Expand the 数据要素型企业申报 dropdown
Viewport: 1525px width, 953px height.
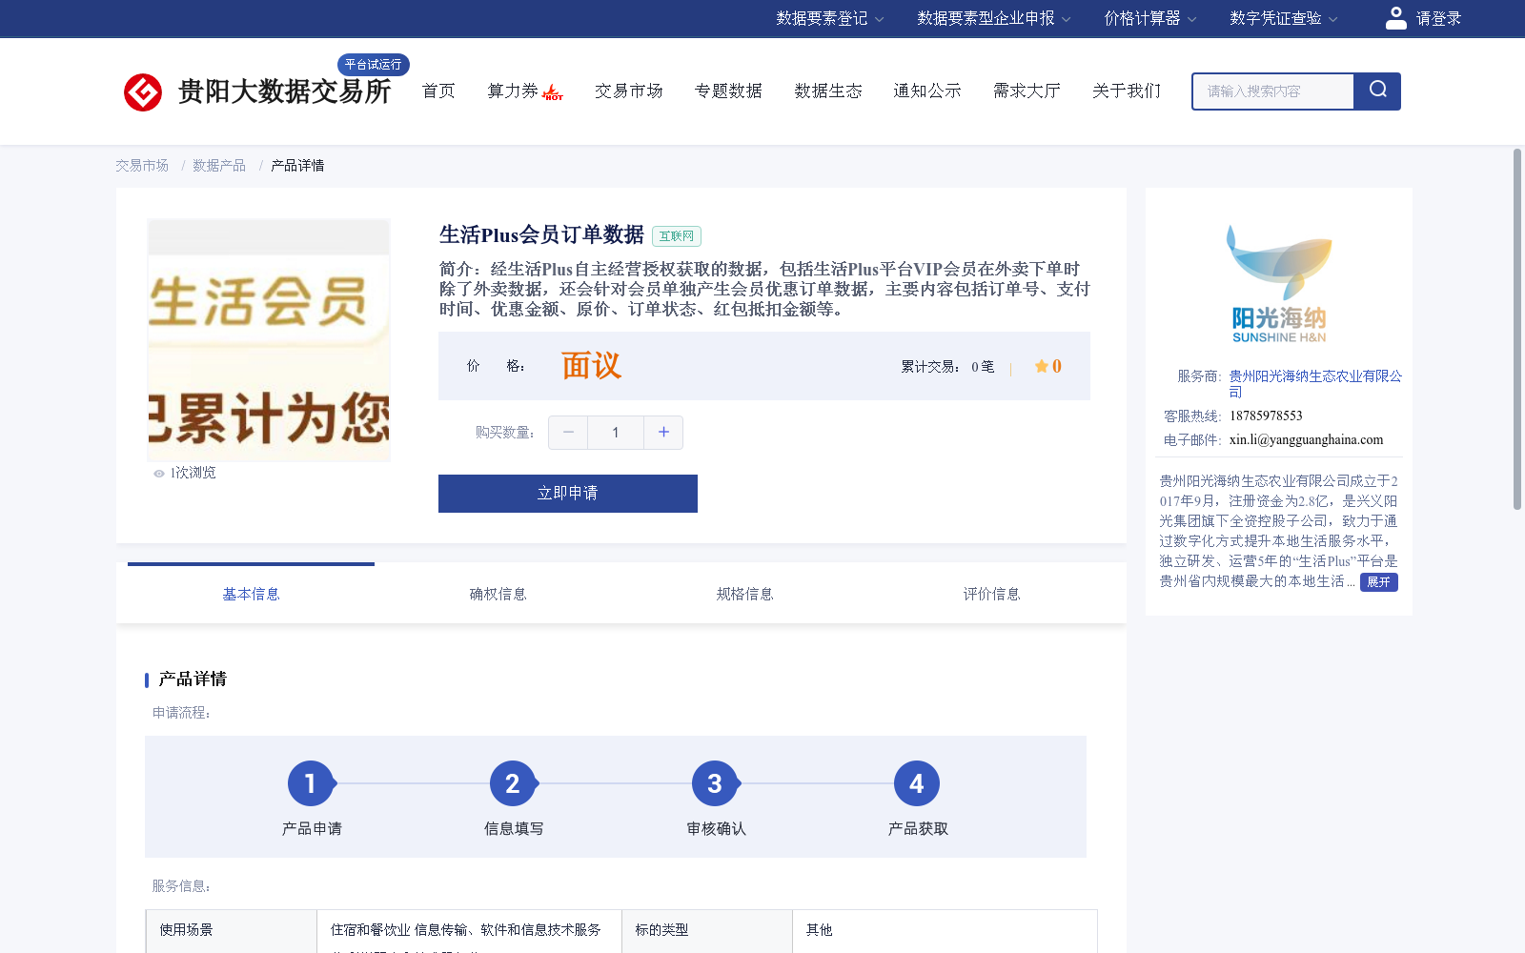[x=994, y=18]
